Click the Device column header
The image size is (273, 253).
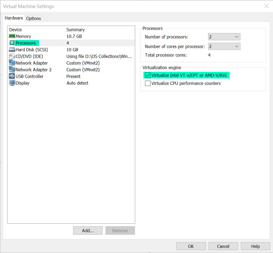click(x=15, y=30)
